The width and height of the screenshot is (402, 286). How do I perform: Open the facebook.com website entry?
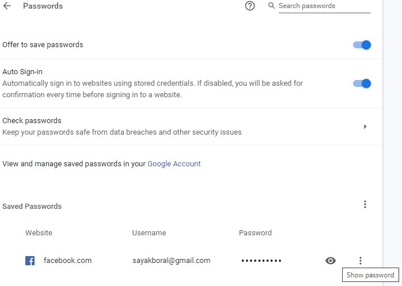pos(67,260)
